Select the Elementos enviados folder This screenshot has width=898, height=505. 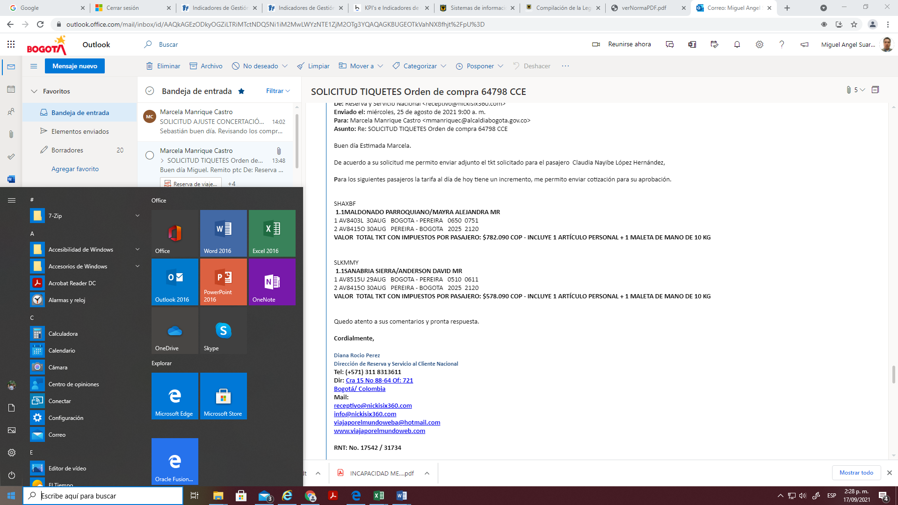pos(80,131)
